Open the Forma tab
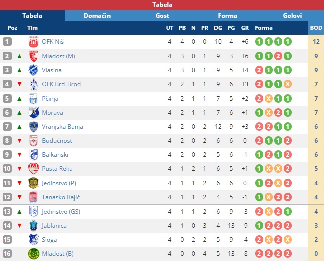Screen dimensions: 324x266 (227, 16)
